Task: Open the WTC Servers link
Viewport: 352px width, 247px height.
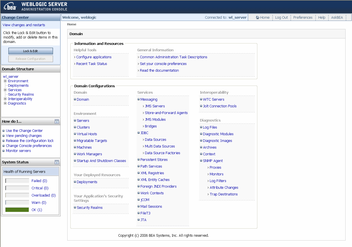Action: pyautogui.click(x=214, y=100)
